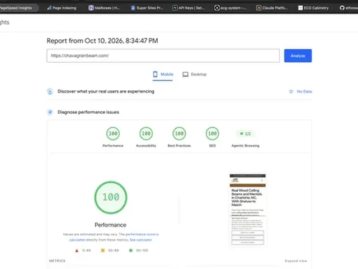Viewport: 358px width, 269px height.
Task: Click the mobile page screenshot thumbnail
Action: [x=247, y=210]
